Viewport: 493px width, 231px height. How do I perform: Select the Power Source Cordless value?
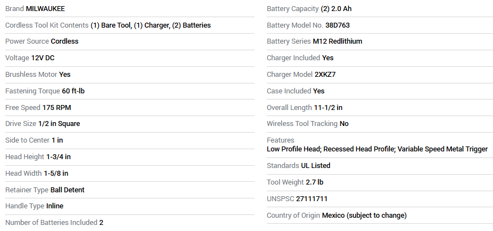64,41
